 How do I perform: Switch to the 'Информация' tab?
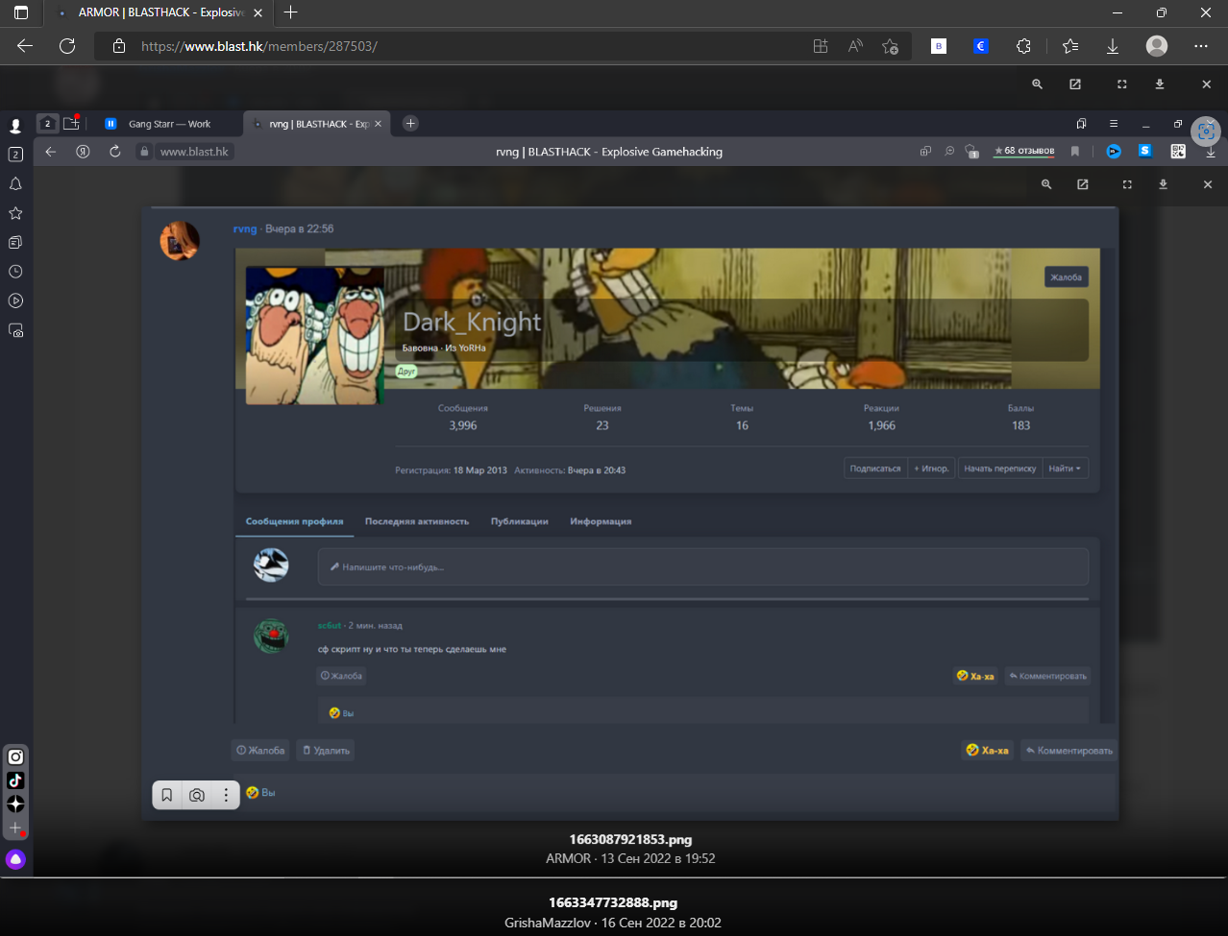601,521
